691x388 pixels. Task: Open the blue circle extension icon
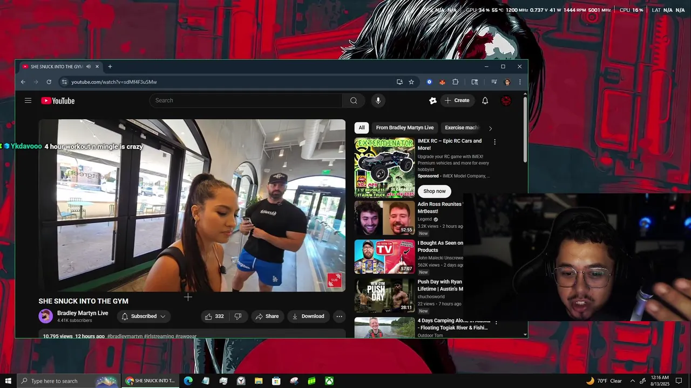pyautogui.click(x=429, y=82)
